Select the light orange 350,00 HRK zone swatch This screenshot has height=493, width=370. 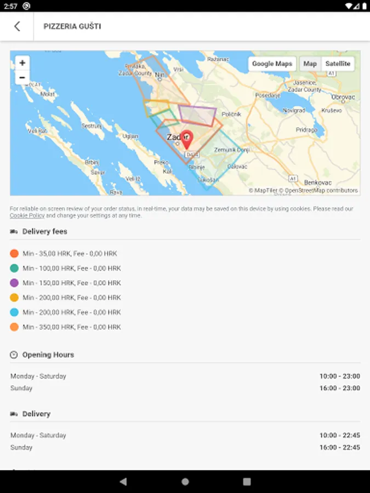(x=14, y=327)
